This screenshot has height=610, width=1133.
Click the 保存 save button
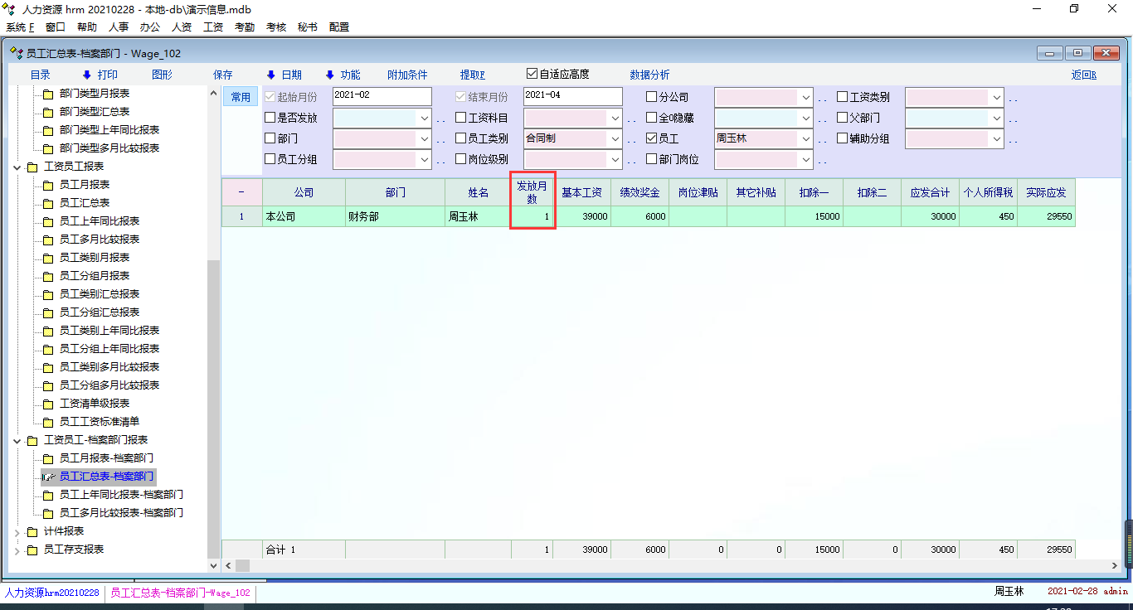(223, 75)
